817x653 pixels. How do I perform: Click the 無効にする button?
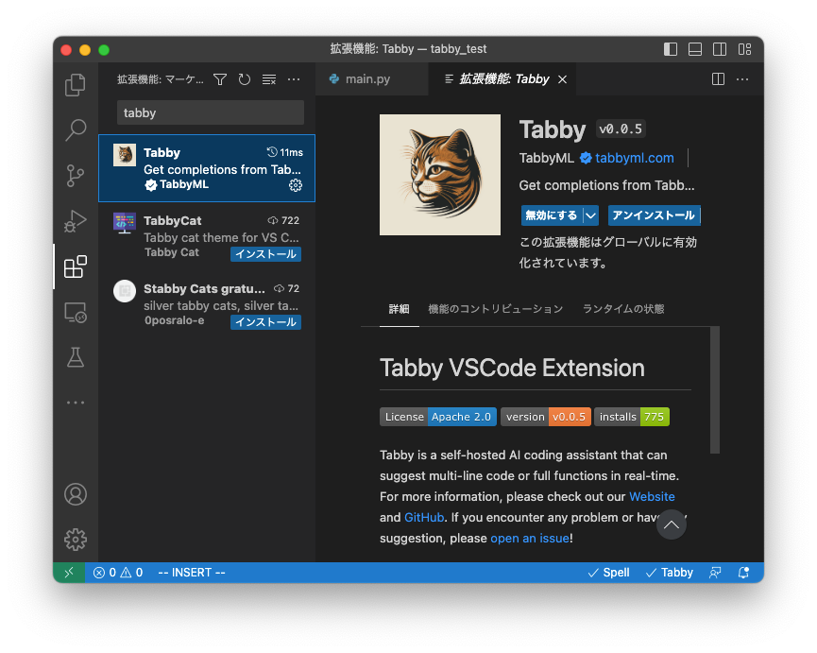[x=552, y=215]
